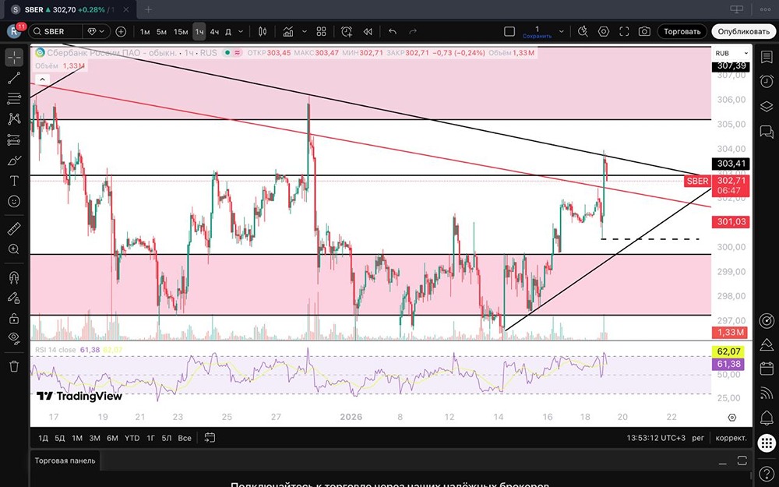The height and width of the screenshot is (487, 779).
Task: Open the indicators menu
Action: [x=288, y=32]
